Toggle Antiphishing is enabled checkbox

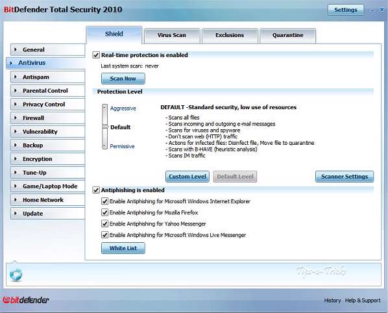96,190
